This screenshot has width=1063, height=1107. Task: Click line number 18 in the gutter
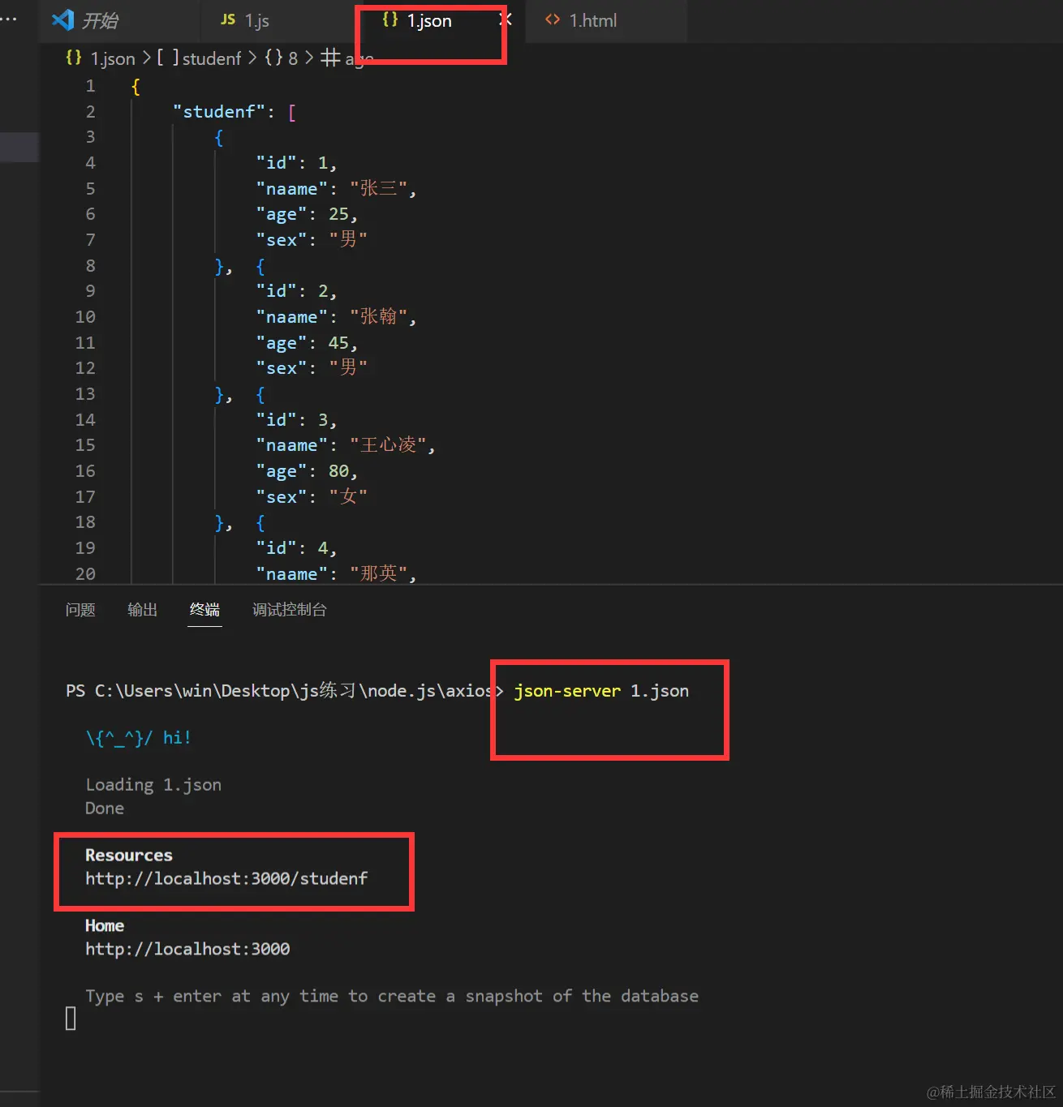pyautogui.click(x=85, y=522)
